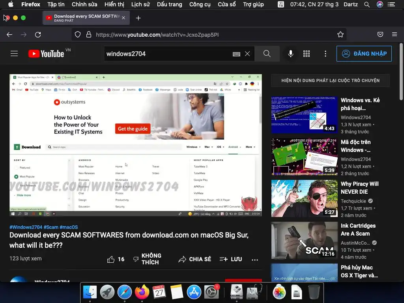Screen dimensions: 404x303
Task: Clear the windows2704 search text
Action: [x=247, y=54]
